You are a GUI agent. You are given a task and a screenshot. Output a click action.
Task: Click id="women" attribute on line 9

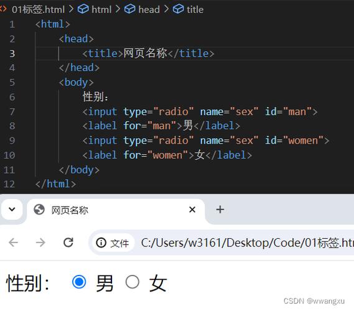[294, 141]
